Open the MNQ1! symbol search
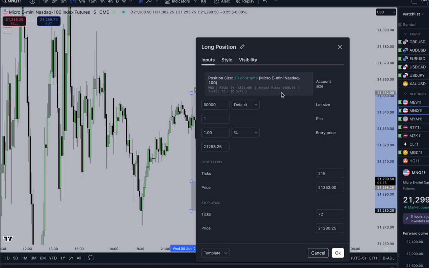 [12, 1]
